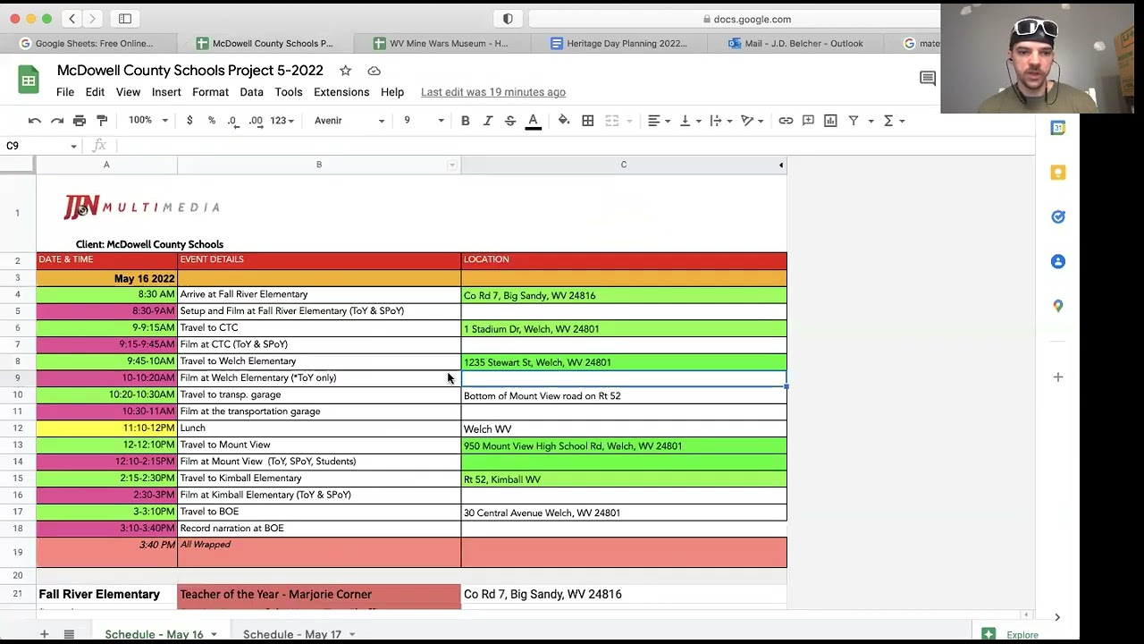The image size is (1144, 644).
Task: Open the Data menu
Action: 251,92
